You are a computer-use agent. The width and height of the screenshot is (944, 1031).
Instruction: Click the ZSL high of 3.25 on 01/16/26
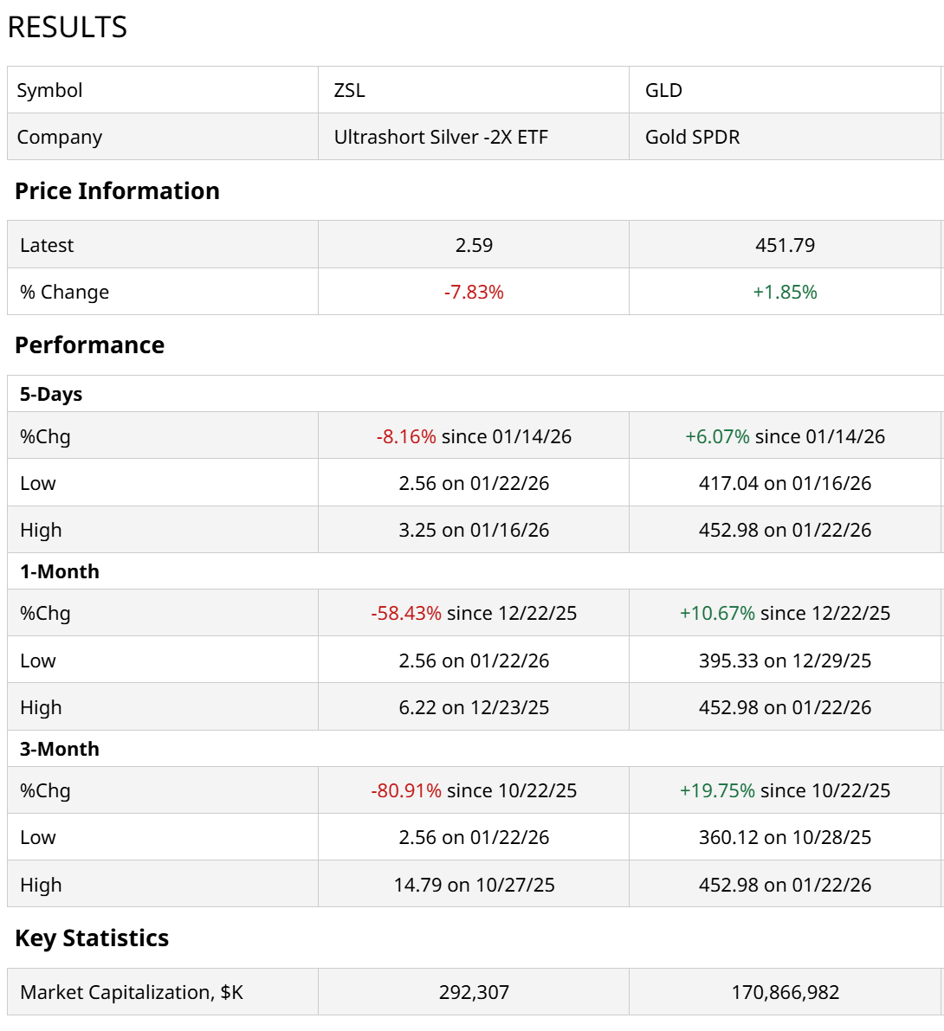(474, 530)
